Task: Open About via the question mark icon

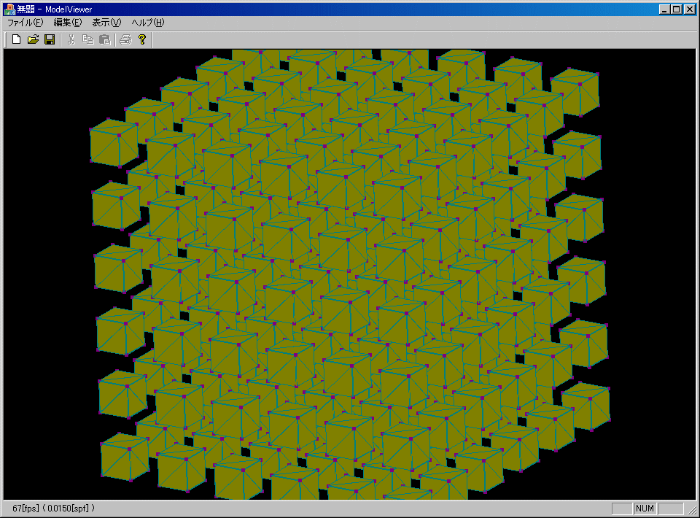Action: [142, 39]
